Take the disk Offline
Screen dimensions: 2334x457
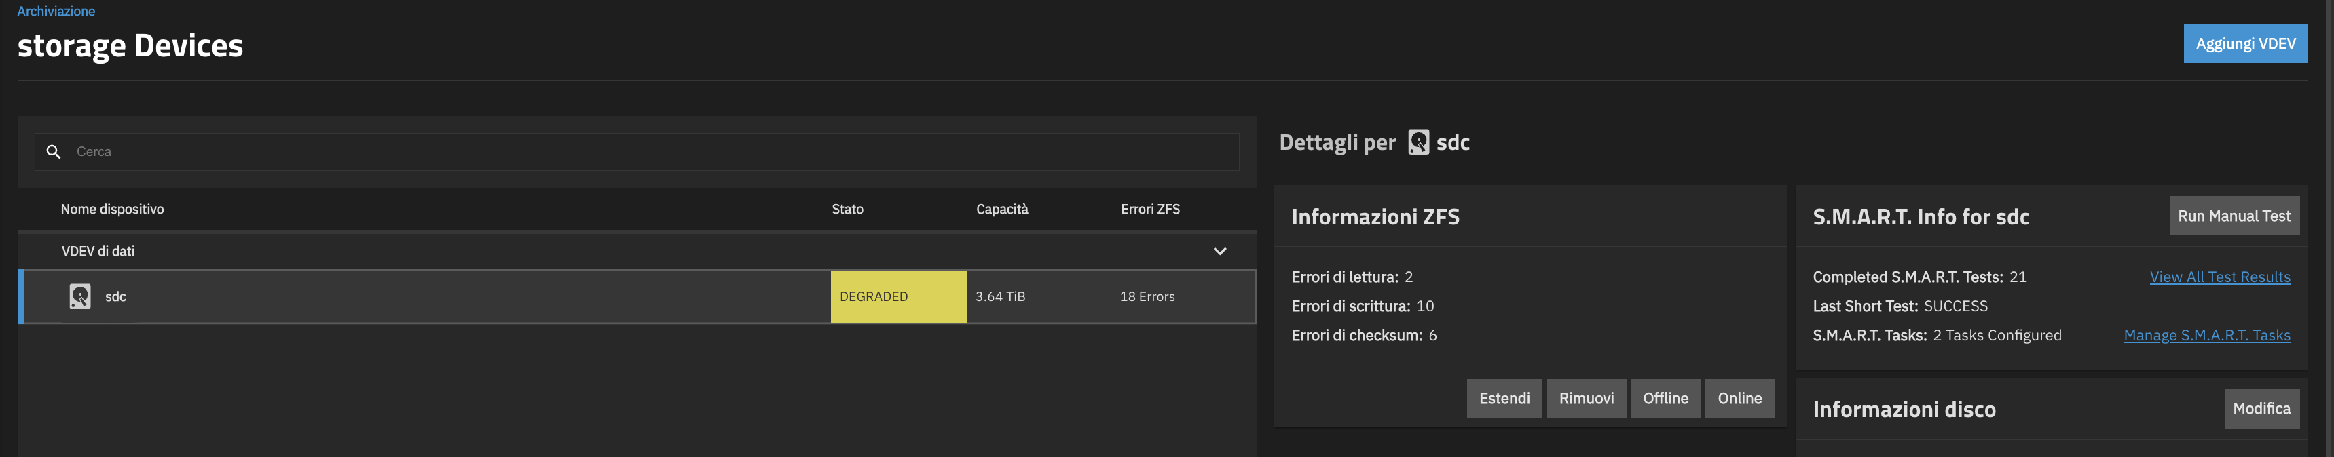(x=1665, y=398)
